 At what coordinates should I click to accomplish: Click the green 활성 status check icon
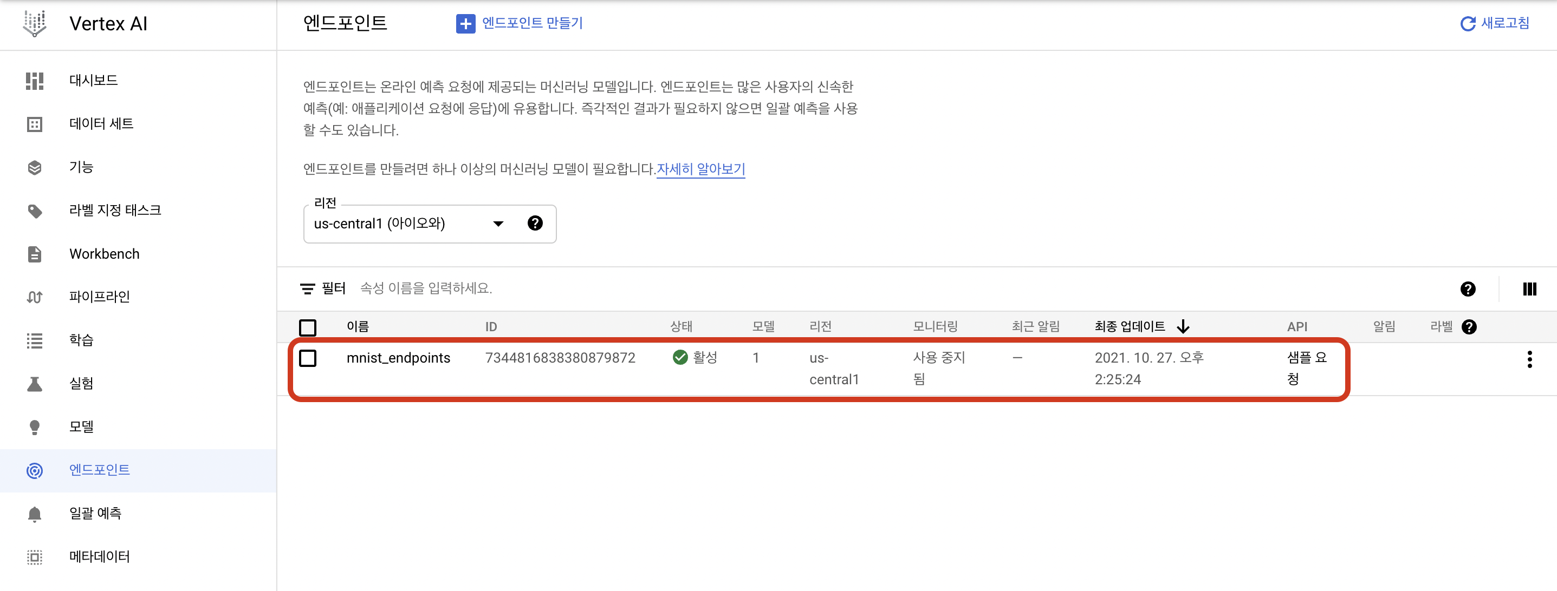click(680, 357)
